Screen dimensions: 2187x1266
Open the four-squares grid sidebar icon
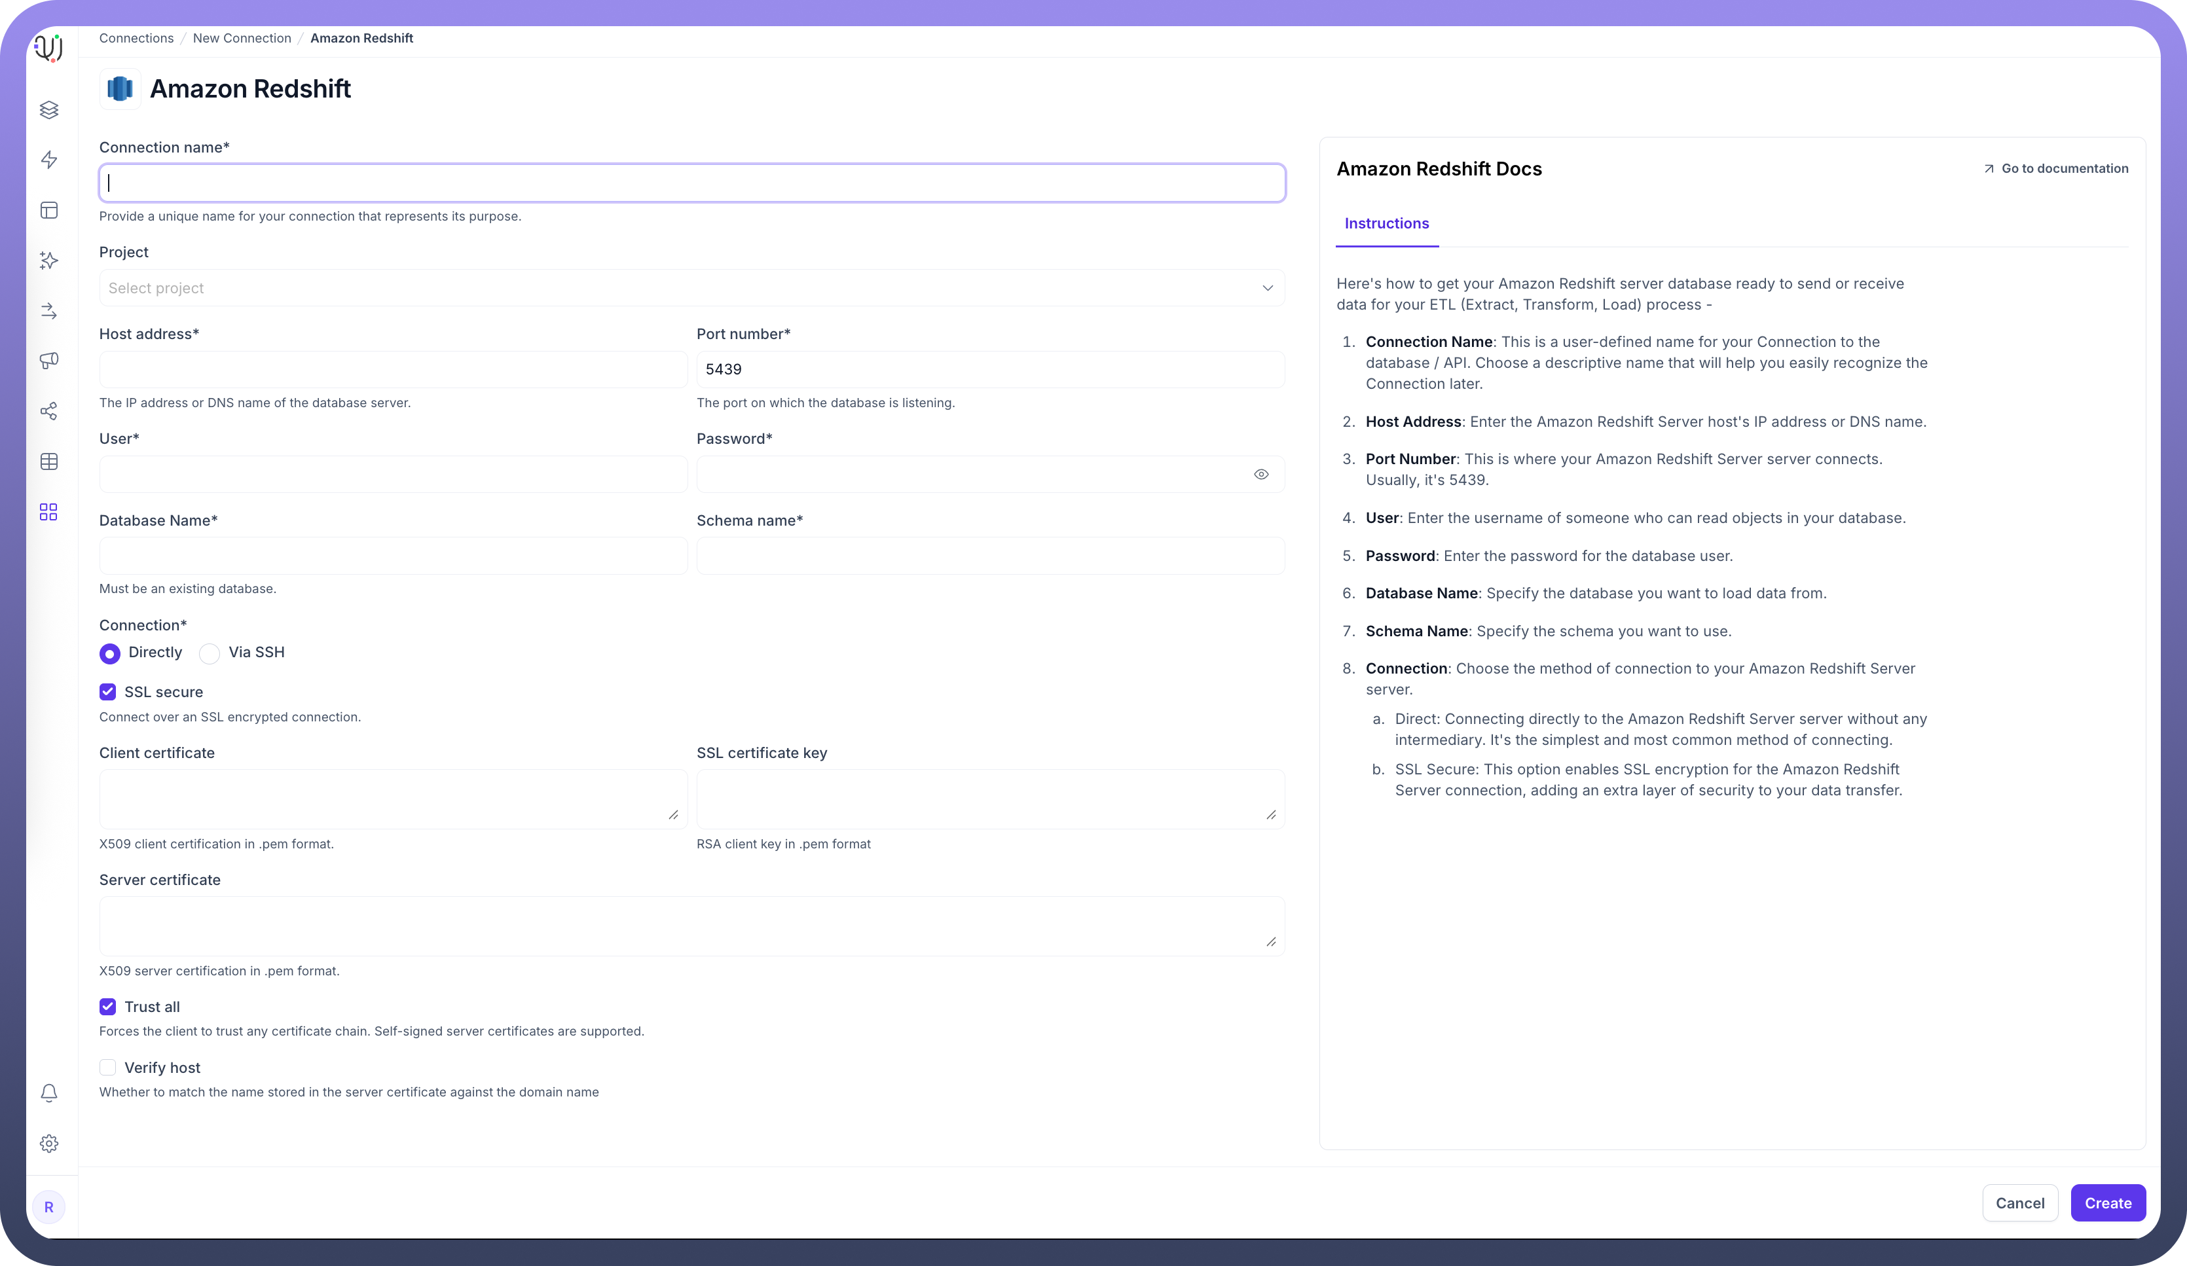48,512
